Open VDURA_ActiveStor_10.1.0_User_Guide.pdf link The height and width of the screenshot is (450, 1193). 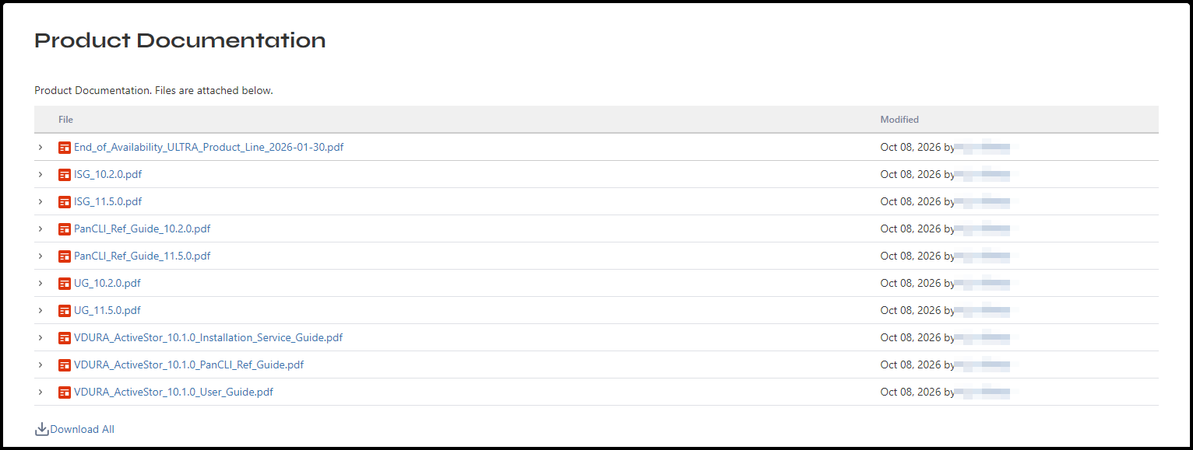(x=174, y=392)
